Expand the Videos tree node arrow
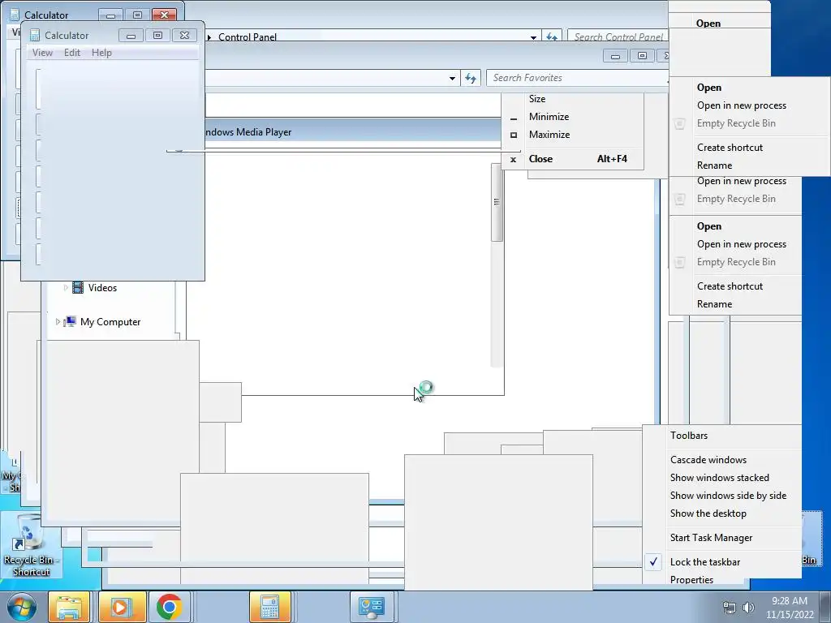831x623 pixels. (66, 288)
